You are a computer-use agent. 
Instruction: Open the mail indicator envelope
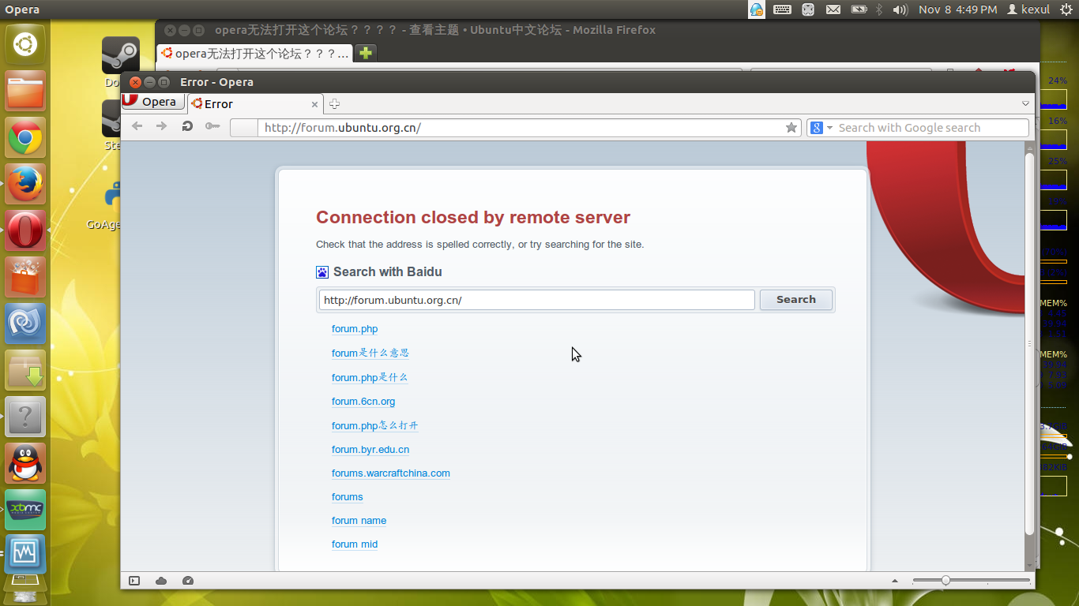tap(833, 9)
